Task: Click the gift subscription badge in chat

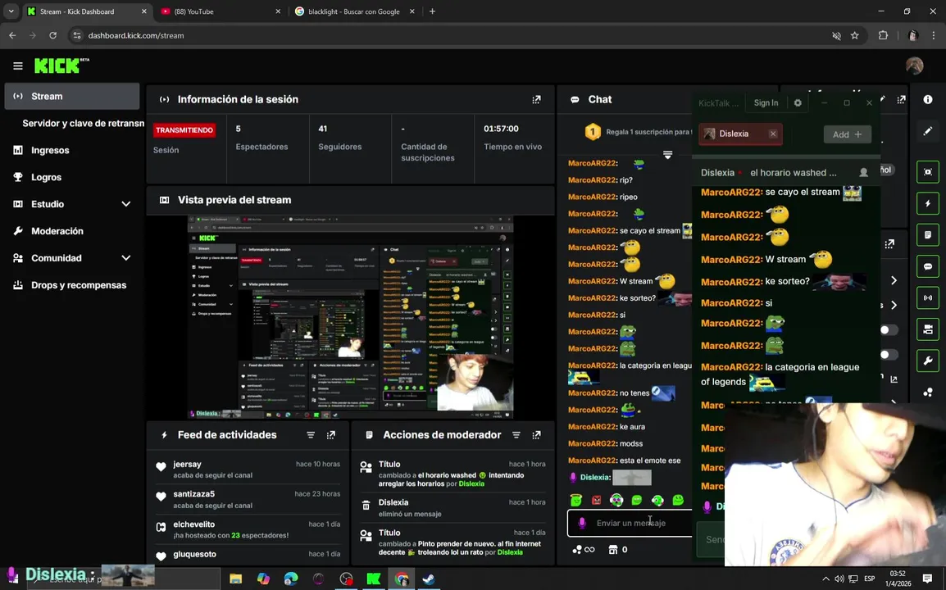Action: (x=593, y=131)
